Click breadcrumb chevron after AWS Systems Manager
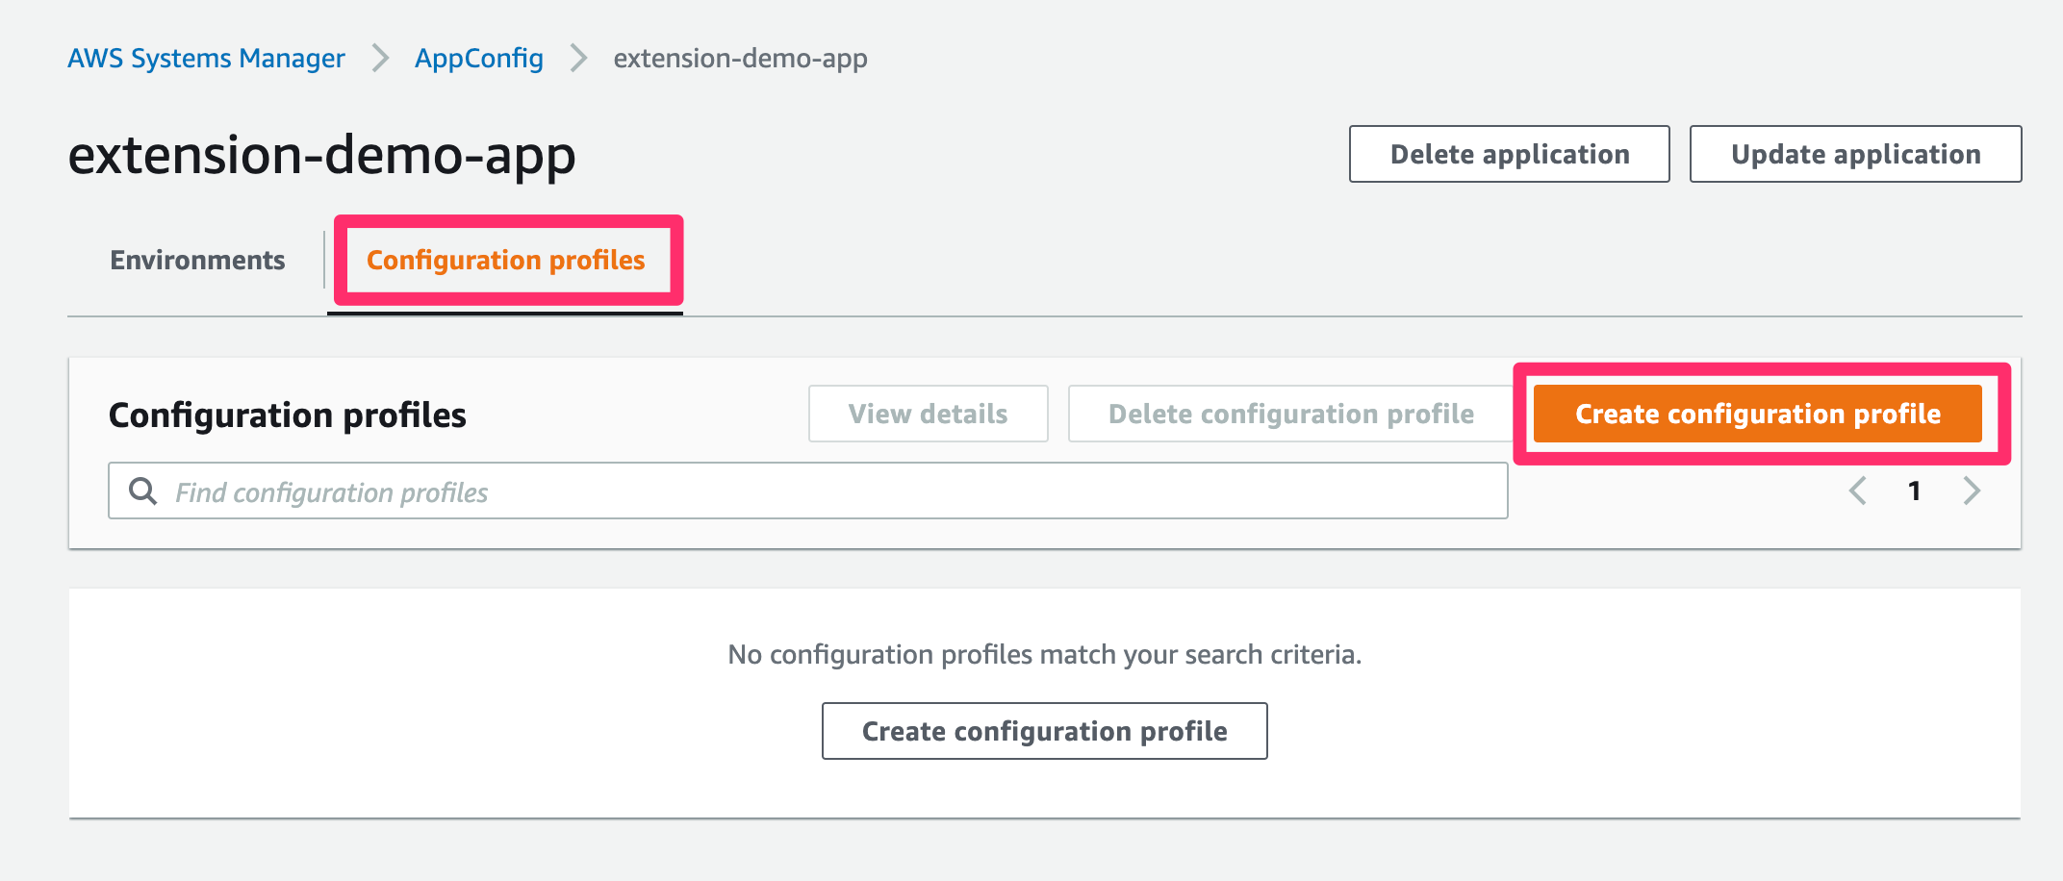 click(x=381, y=58)
